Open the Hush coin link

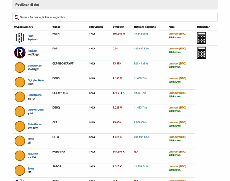coord(30,36)
